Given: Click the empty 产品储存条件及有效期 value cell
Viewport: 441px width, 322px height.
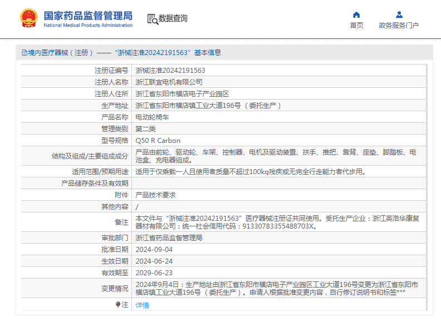Looking at the screenshot, I should pyautogui.click(x=279, y=183).
